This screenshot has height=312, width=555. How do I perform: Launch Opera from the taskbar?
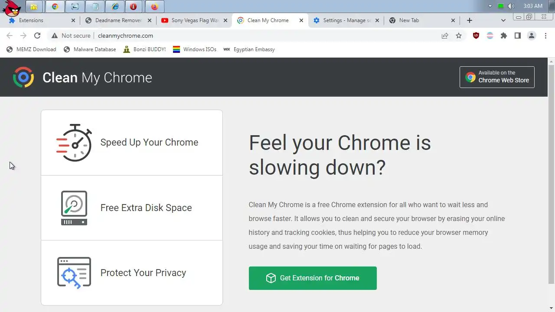pos(133,6)
